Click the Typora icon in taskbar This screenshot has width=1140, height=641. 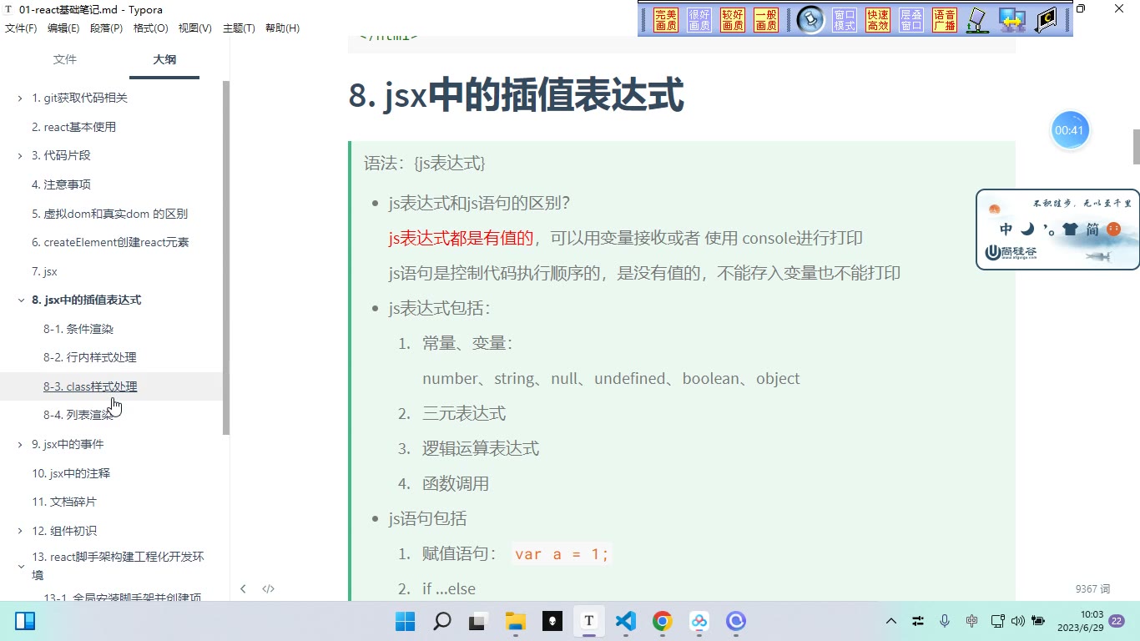pyautogui.click(x=589, y=621)
